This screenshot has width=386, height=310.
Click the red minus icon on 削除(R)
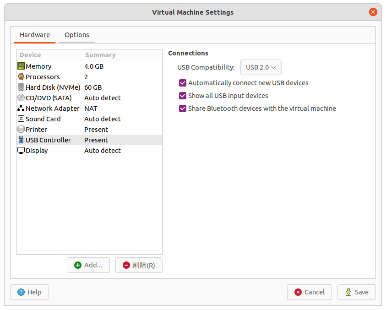pyautogui.click(x=126, y=265)
